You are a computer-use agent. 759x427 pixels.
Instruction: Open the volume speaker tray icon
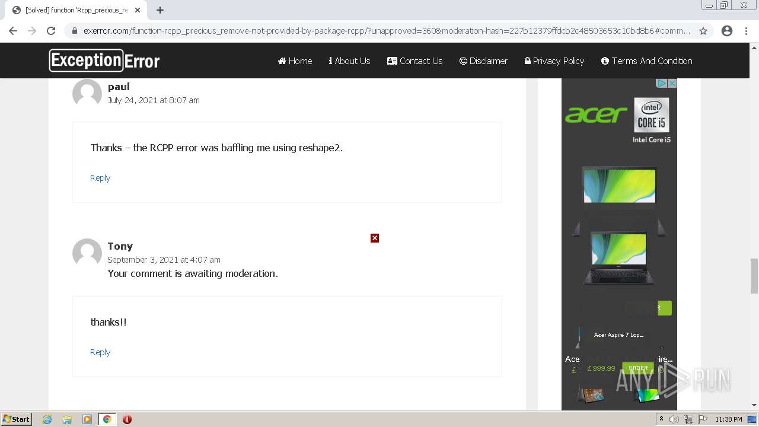click(674, 419)
